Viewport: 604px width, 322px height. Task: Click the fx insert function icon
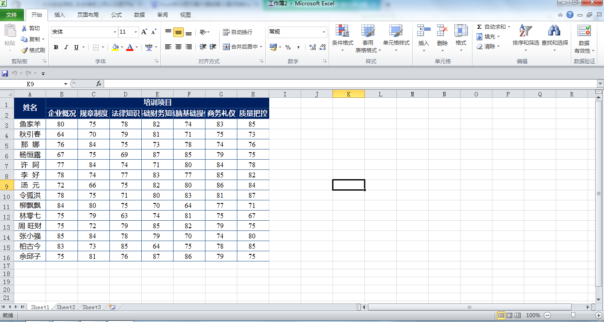[99, 83]
